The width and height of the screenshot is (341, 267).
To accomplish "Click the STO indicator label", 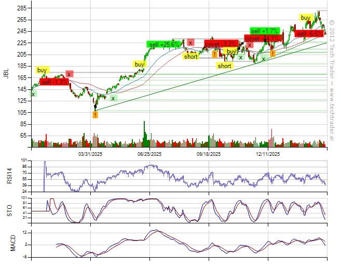I will coord(9,211).
